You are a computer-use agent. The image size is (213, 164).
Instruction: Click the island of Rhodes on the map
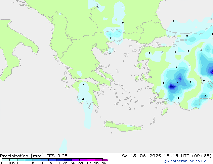(165, 111)
